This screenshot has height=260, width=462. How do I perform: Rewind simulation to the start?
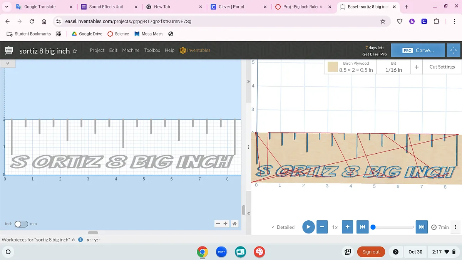(362, 227)
